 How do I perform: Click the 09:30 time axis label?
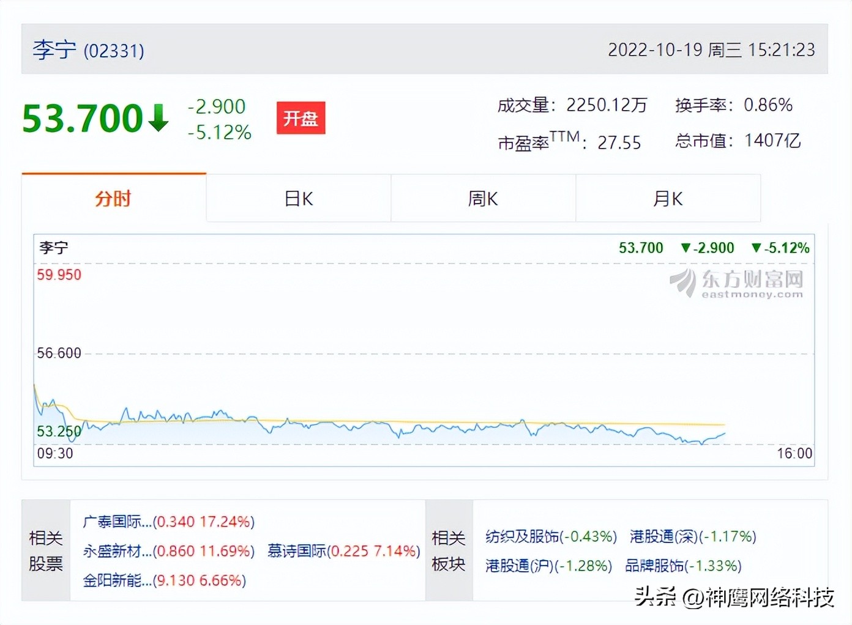tap(55, 453)
